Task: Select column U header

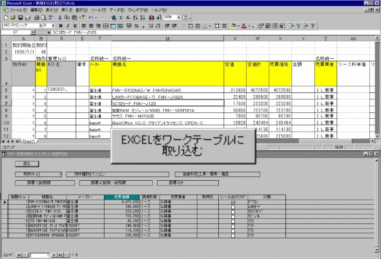Action: point(167,38)
